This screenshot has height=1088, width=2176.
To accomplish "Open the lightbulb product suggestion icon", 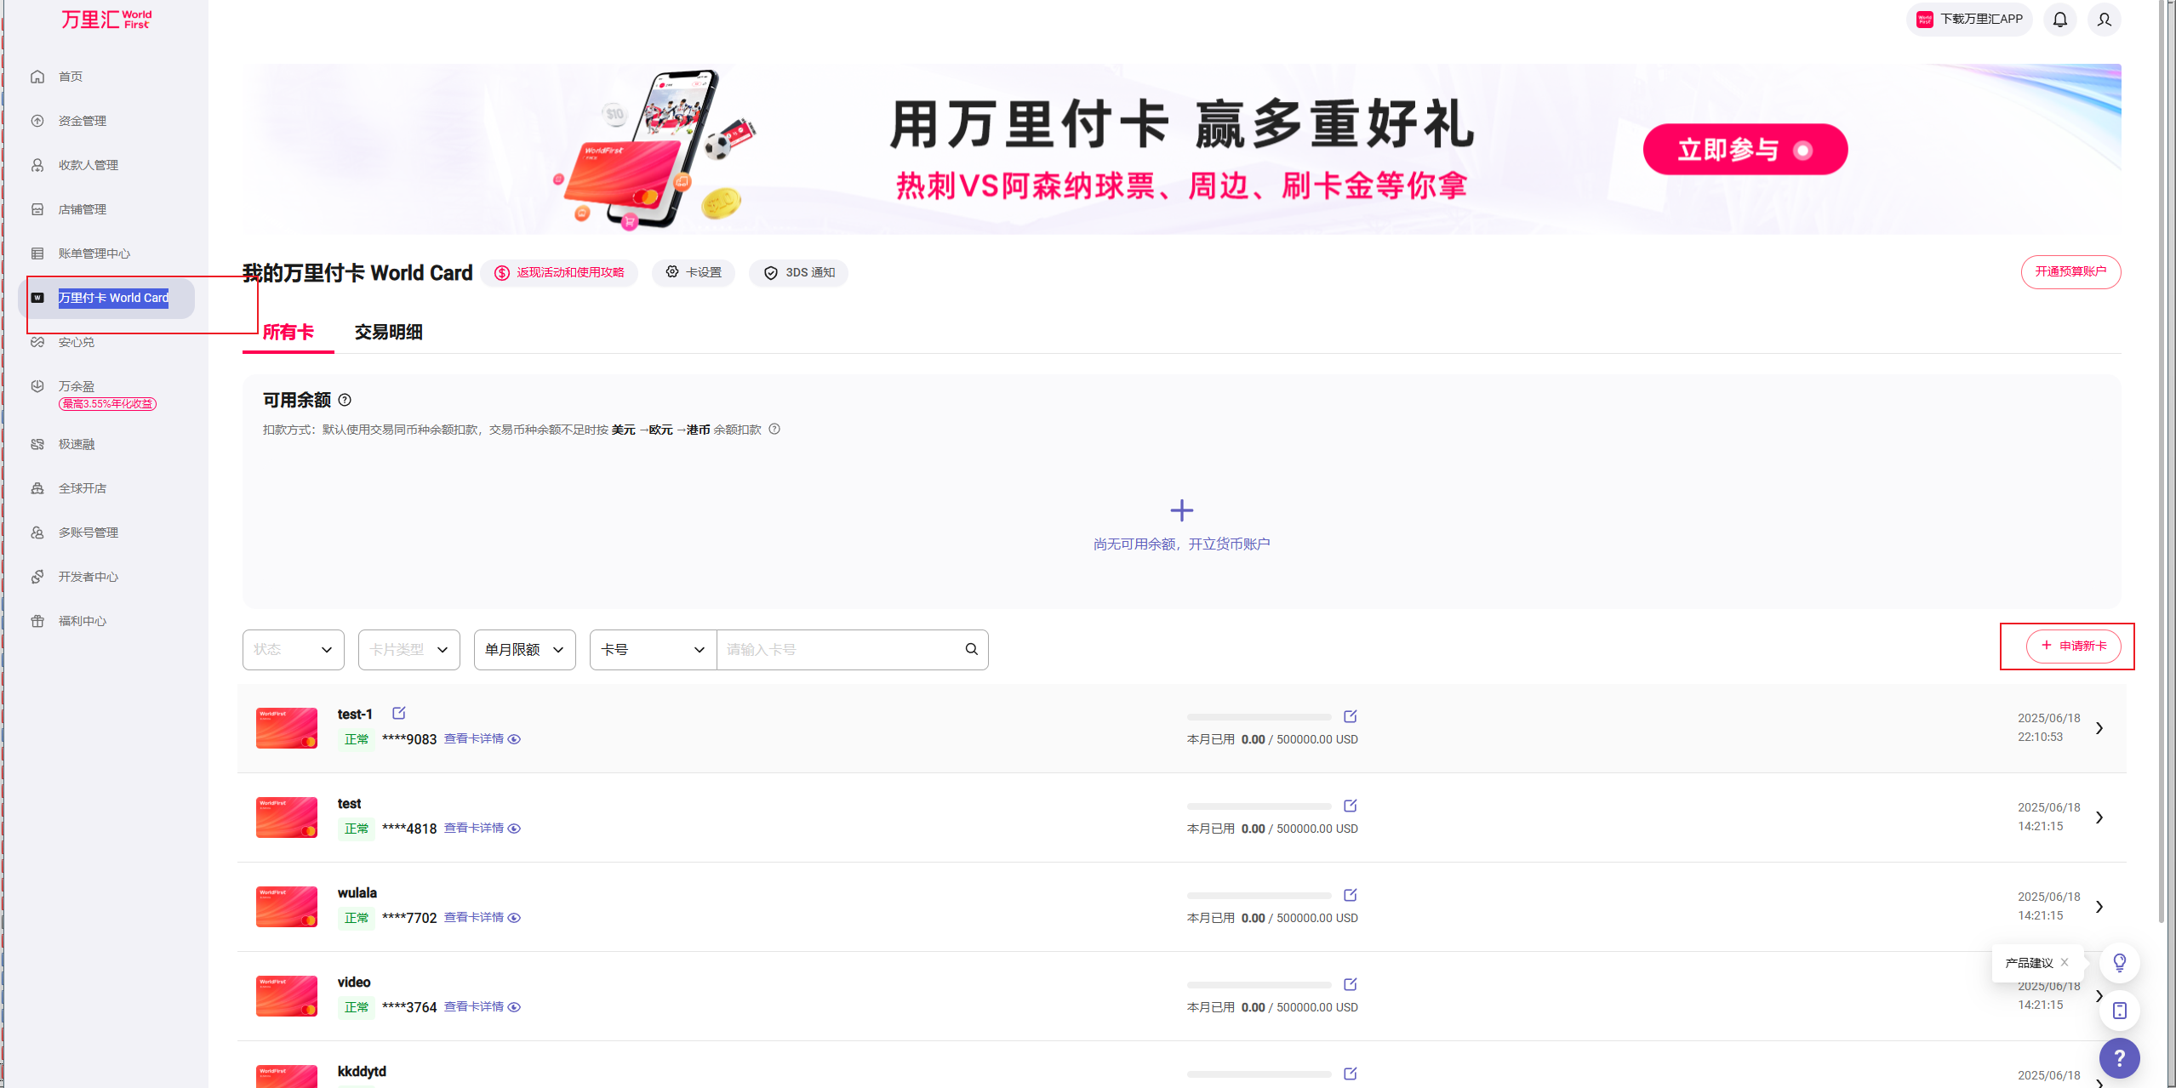I will coord(2119,963).
